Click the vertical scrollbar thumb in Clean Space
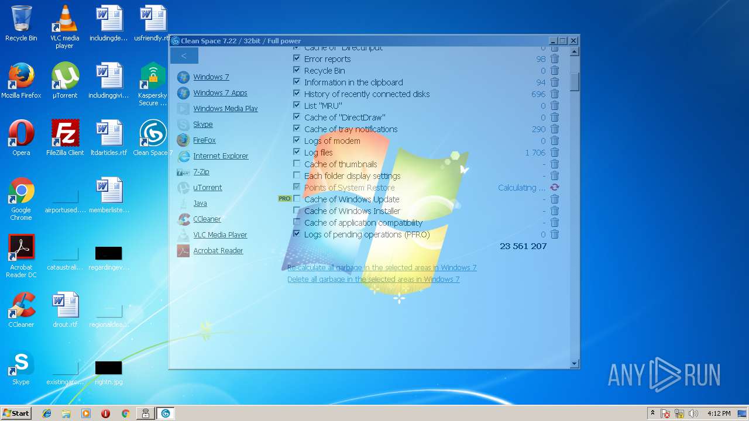The image size is (749, 421). pos(575,81)
